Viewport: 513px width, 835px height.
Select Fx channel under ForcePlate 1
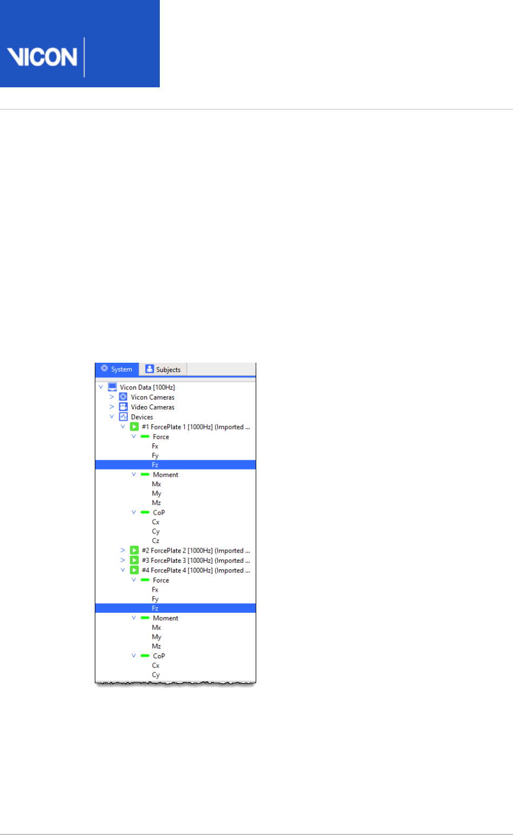pyautogui.click(x=155, y=446)
